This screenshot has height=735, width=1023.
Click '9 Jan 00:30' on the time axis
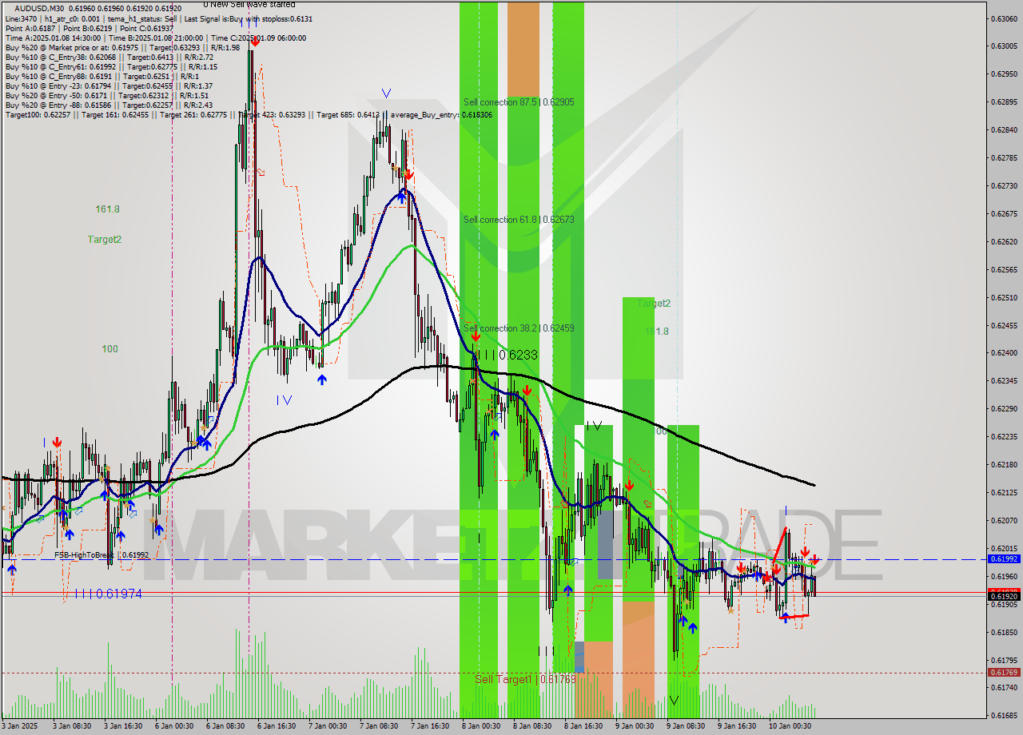(634, 726)
